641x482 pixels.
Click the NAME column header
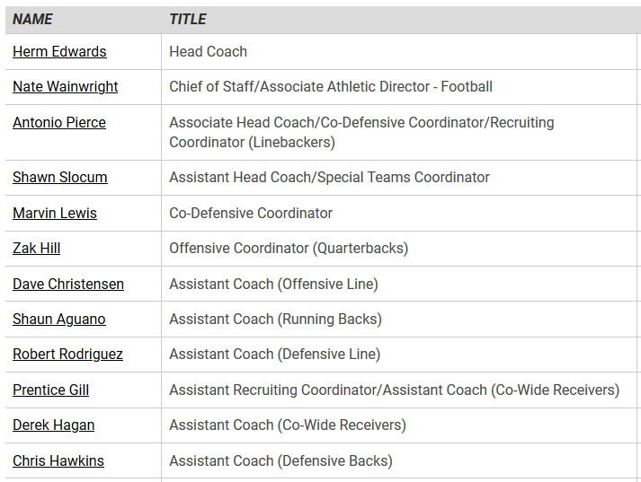(33, 19)
